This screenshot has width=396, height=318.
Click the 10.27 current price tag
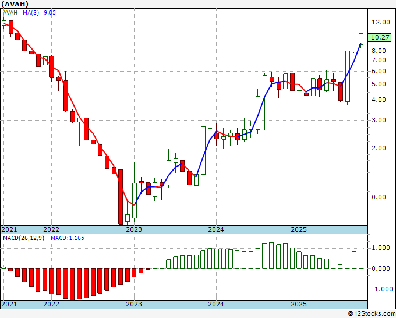tap(380, 37)
